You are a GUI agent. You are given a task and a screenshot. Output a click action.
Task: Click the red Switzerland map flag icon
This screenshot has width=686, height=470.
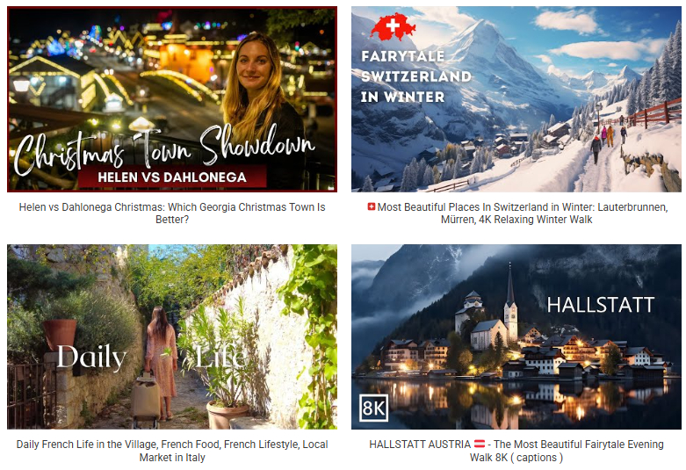pos(393,26)
